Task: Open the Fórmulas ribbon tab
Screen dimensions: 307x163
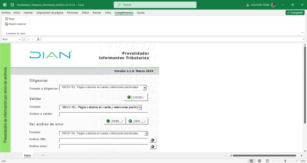Action: point(73,13)
